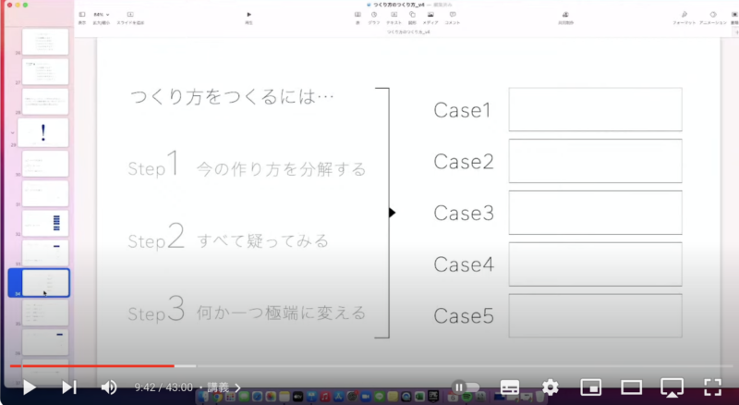
Task: Open the Keynote view options menu
Action: tap(81, 16)
